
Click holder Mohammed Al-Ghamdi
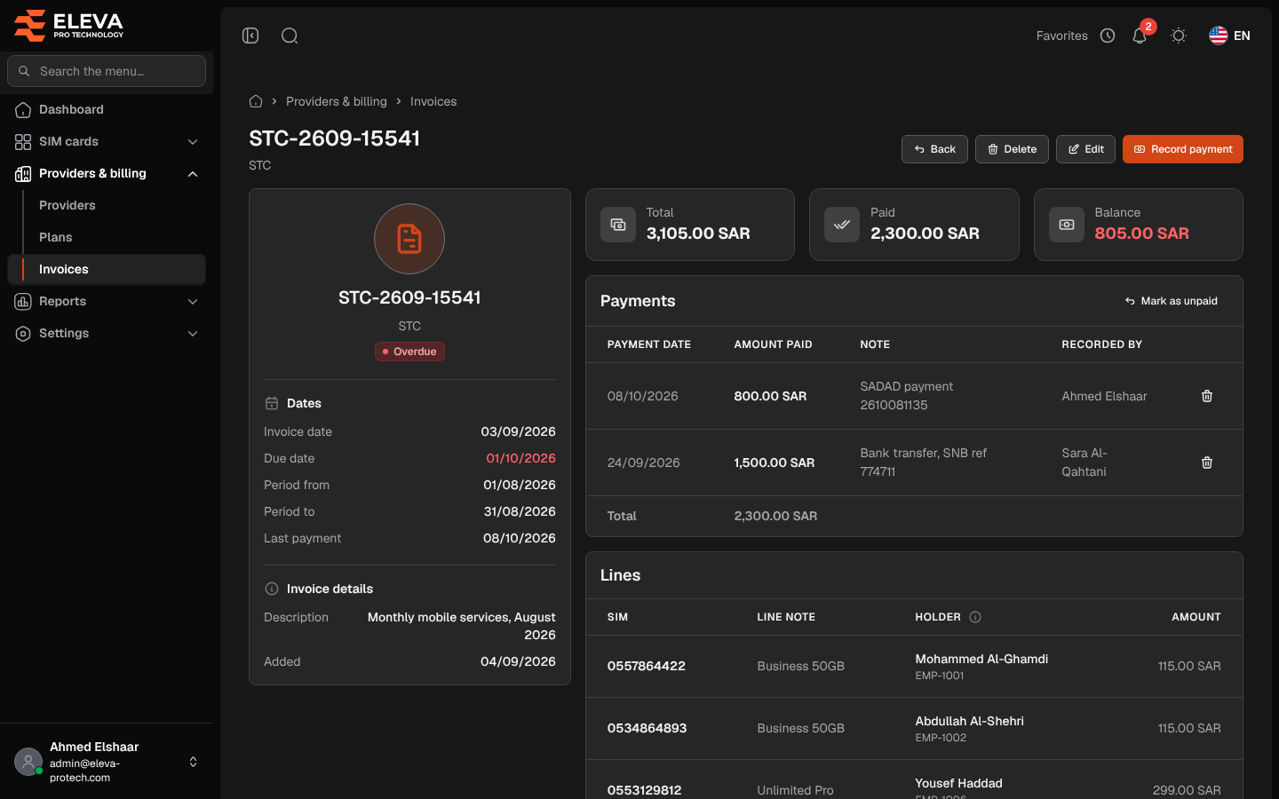pyautogui.click(x=981, y=659)
